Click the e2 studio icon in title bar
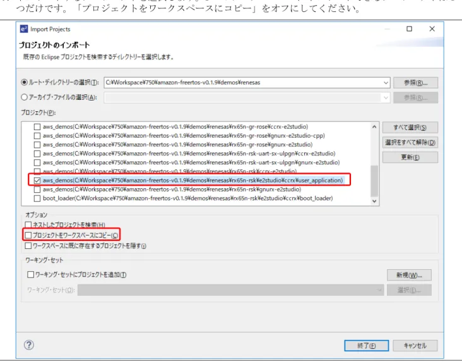 (x=24, y=29)
